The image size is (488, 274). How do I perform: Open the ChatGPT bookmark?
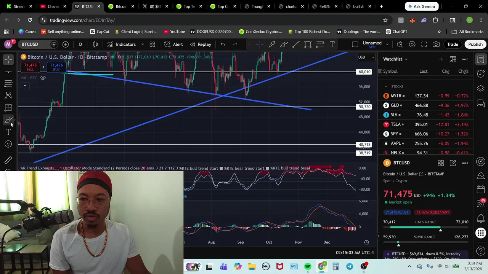coord(396,32)
